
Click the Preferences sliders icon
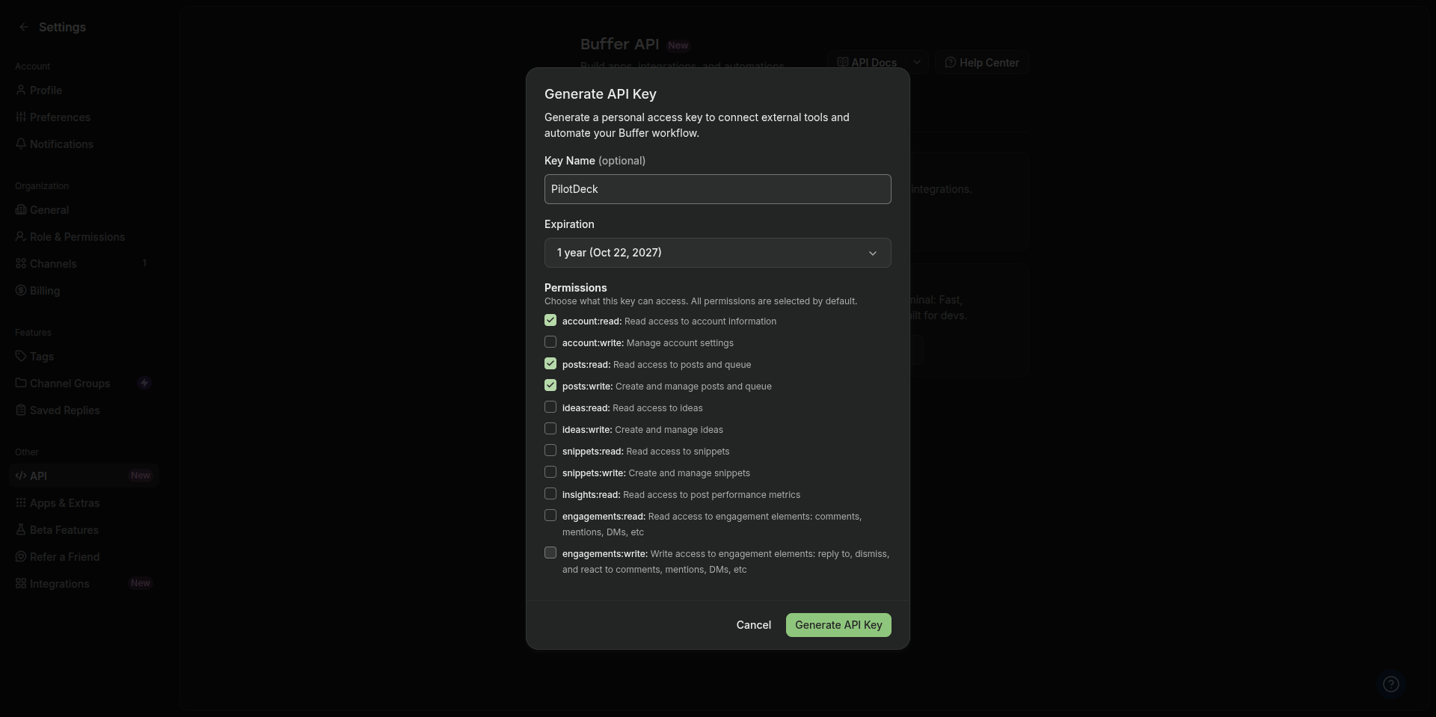(x=21, y=117)
